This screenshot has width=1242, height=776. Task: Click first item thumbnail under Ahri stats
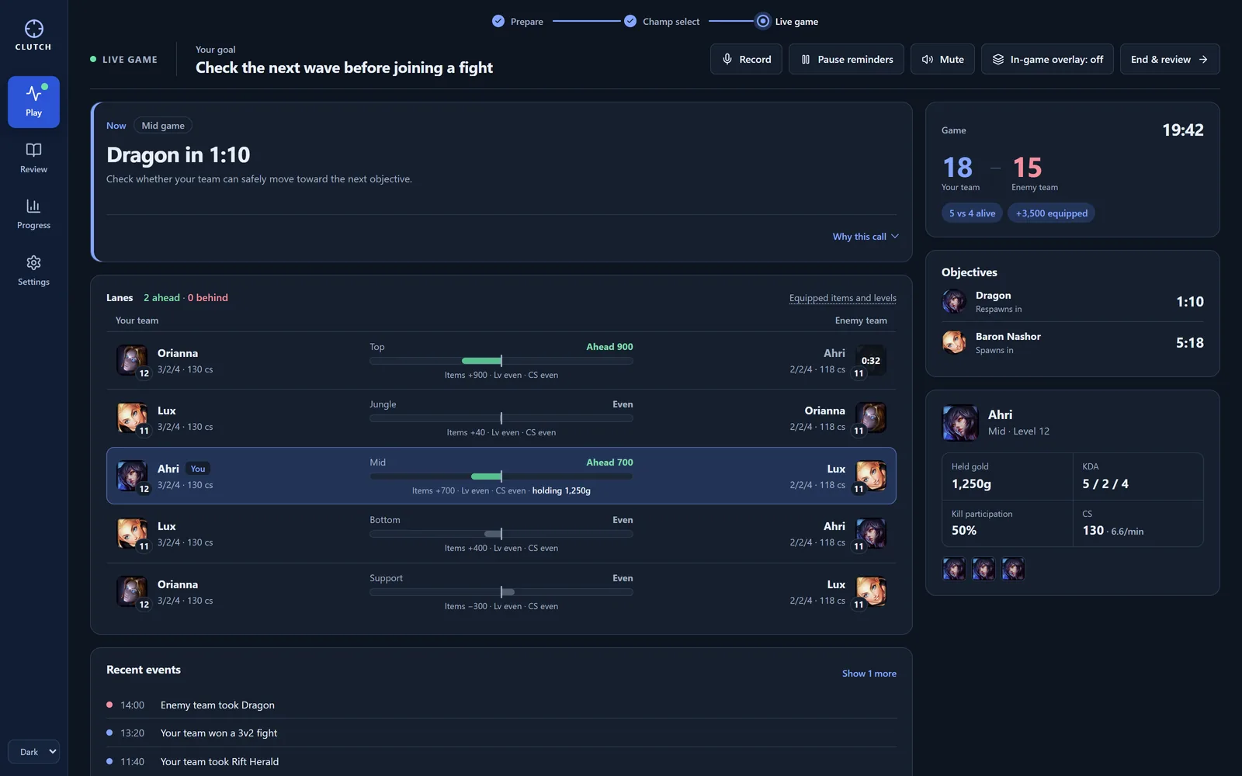point(954,570)
